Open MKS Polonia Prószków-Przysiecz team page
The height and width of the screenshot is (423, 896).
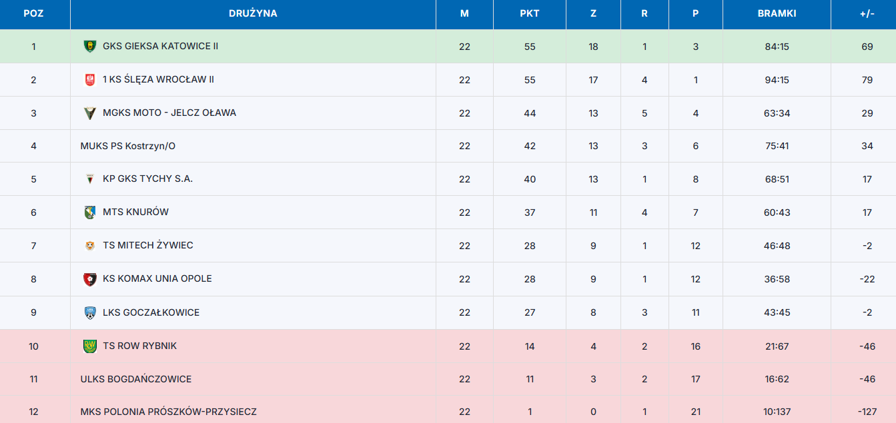click(168, 412)
